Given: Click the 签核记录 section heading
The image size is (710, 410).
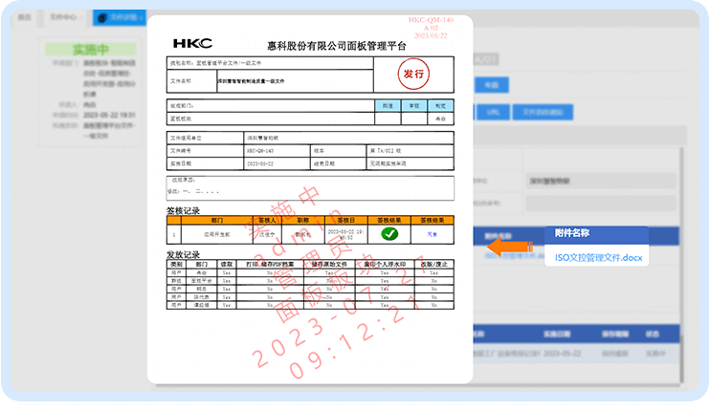Looking at the screenshot, I should 183,210.
